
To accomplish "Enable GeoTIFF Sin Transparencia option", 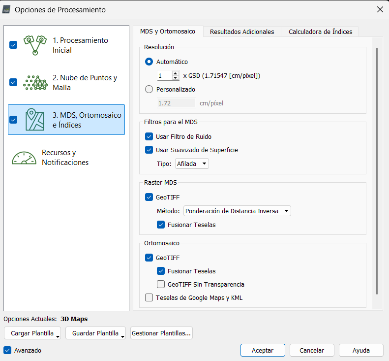I will tap(161, 284).
